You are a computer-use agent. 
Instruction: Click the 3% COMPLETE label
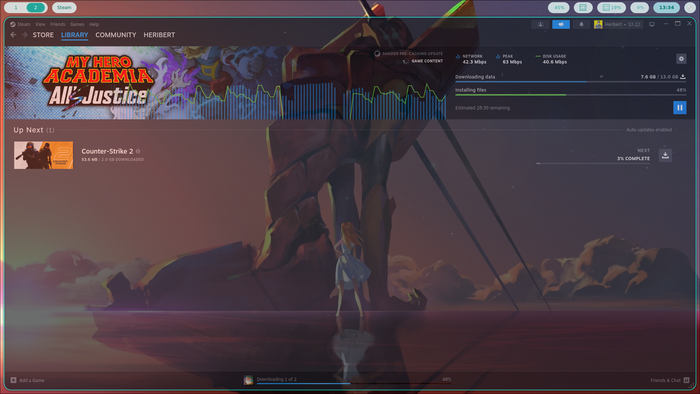pyautogui.click(x=633, y=158)
